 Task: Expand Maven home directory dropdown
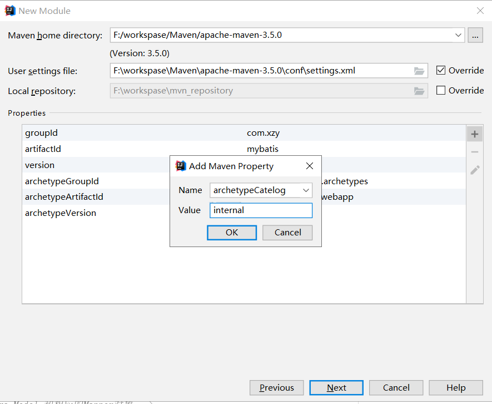point(458,35)
